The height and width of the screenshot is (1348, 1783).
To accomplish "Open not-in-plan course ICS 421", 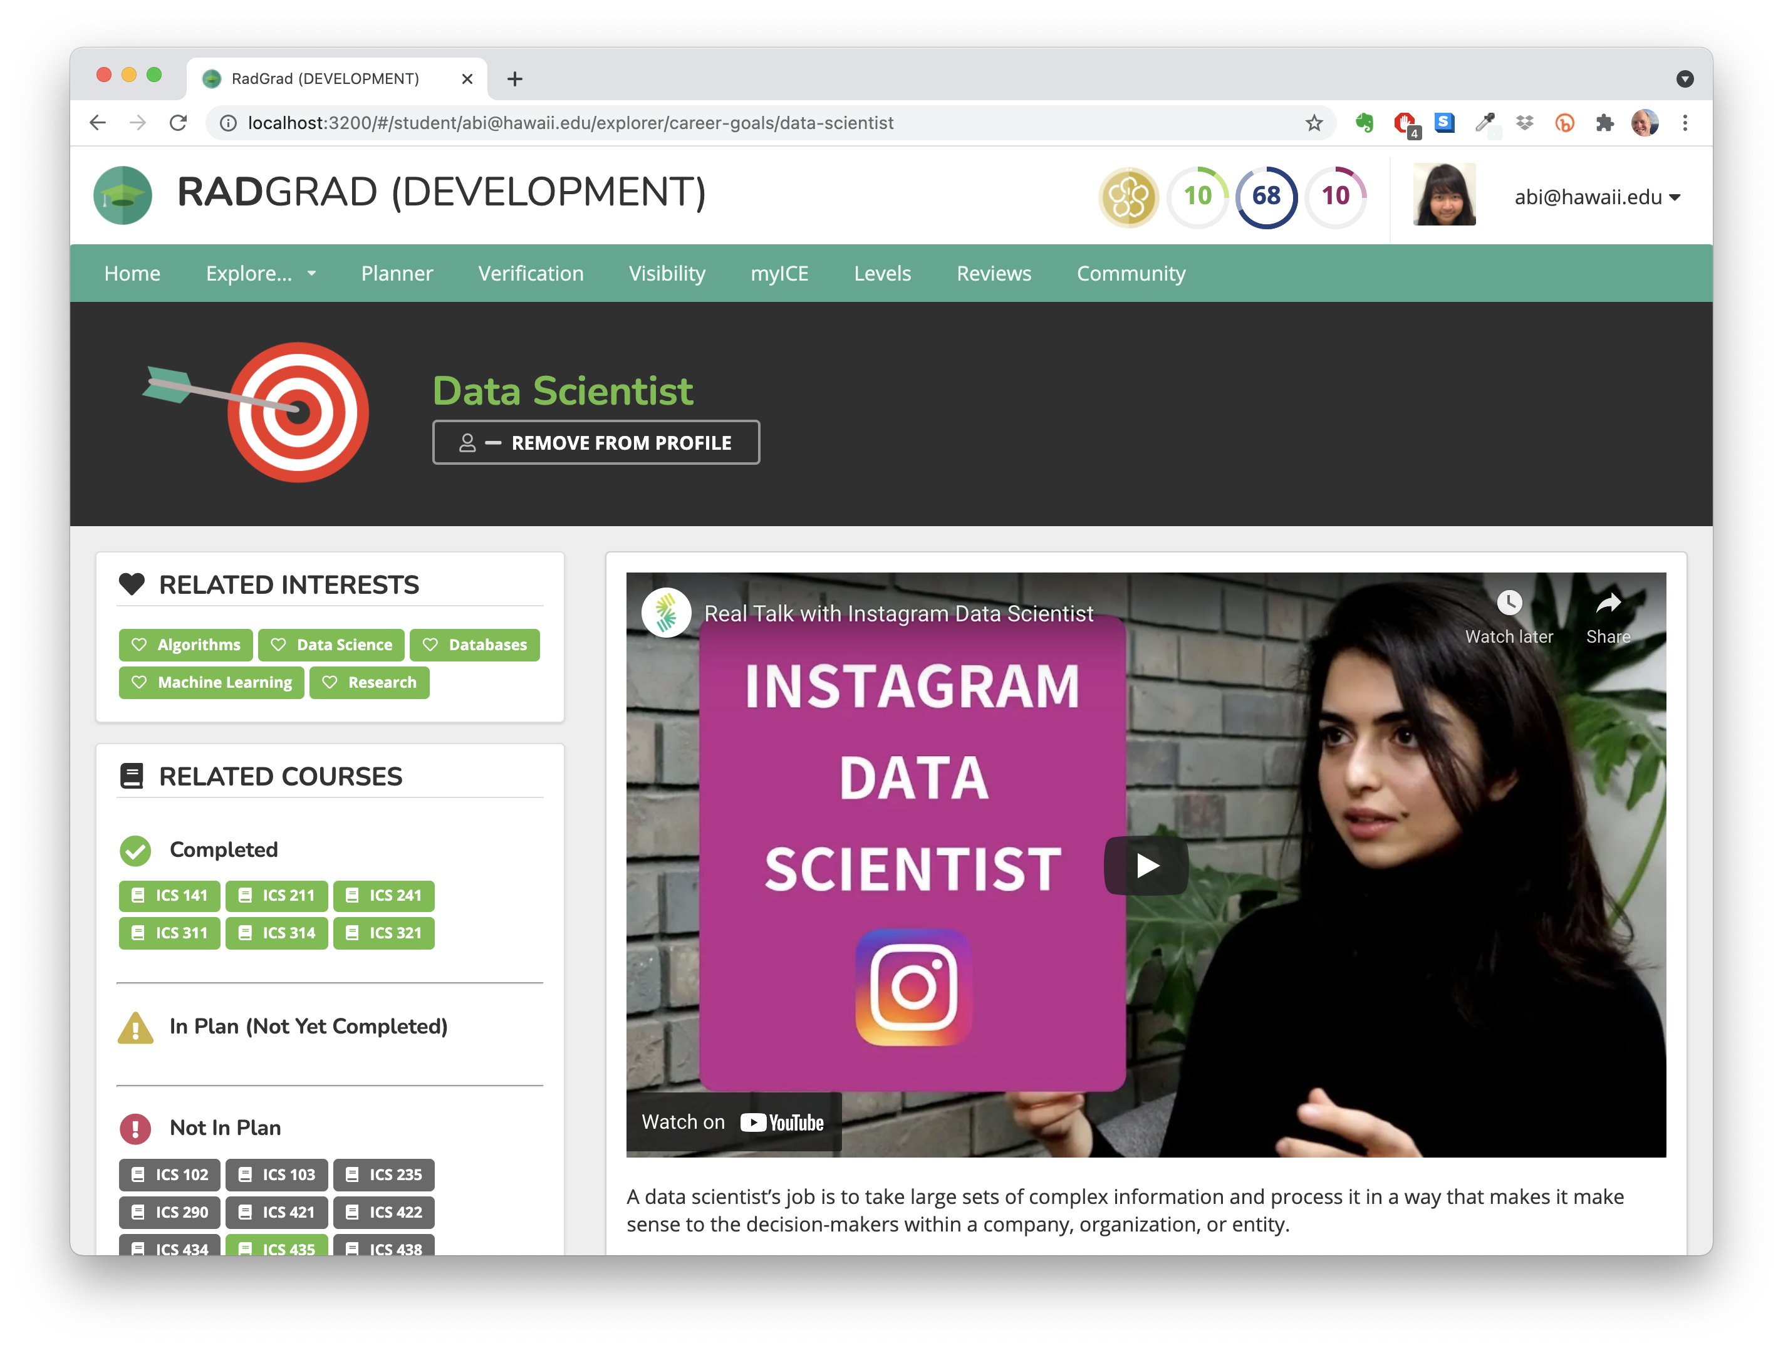I will [276, 1213].
